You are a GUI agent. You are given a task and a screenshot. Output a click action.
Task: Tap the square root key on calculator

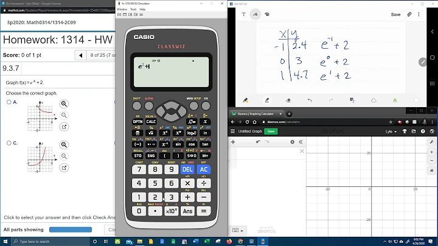tap(151, 133)
